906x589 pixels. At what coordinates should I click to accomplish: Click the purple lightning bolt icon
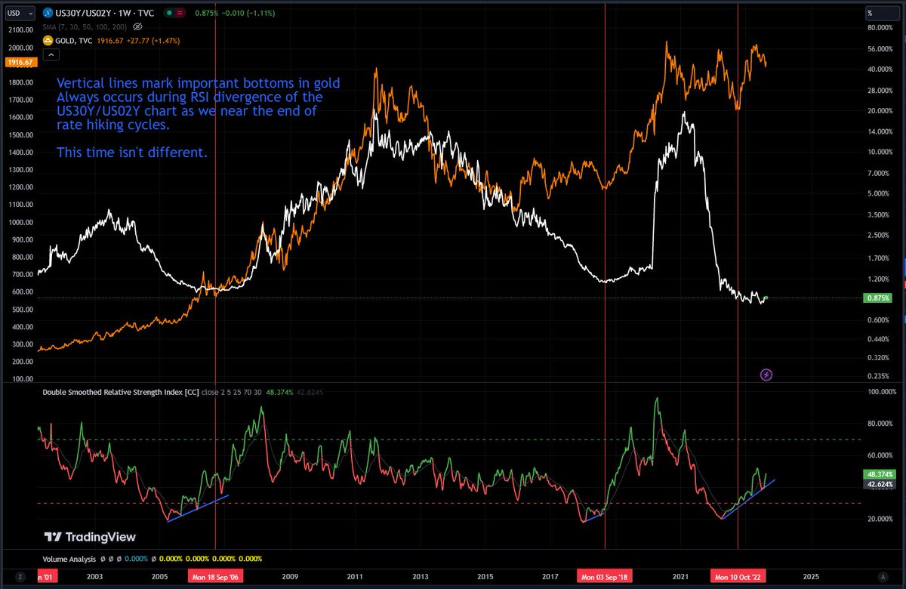click(x=766, y=374)
